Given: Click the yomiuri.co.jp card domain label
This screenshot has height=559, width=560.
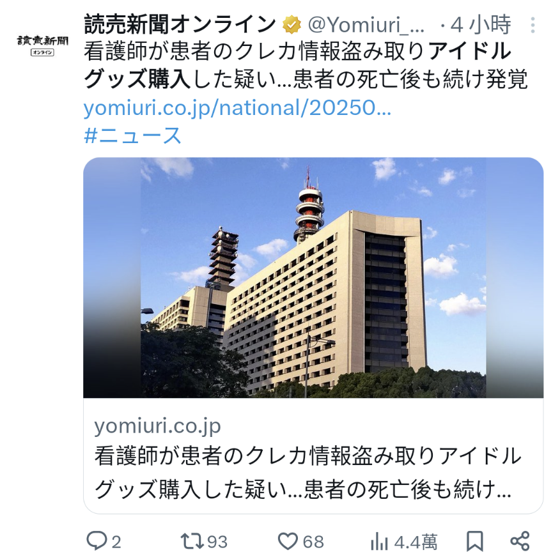Looking at the screenshot, I should 157,426.
